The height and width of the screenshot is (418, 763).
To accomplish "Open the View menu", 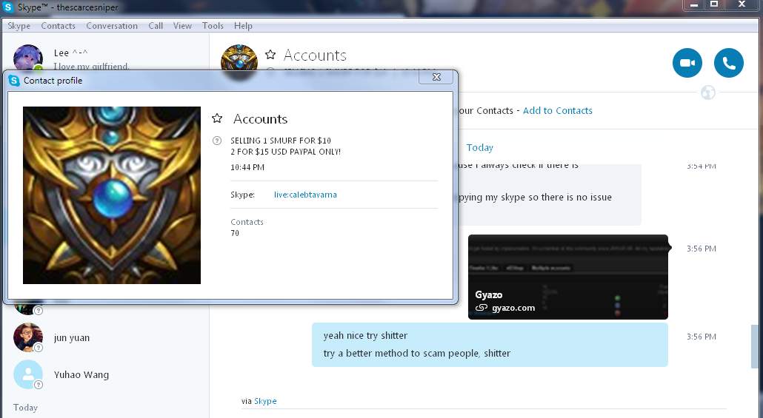I will [182, 26].
